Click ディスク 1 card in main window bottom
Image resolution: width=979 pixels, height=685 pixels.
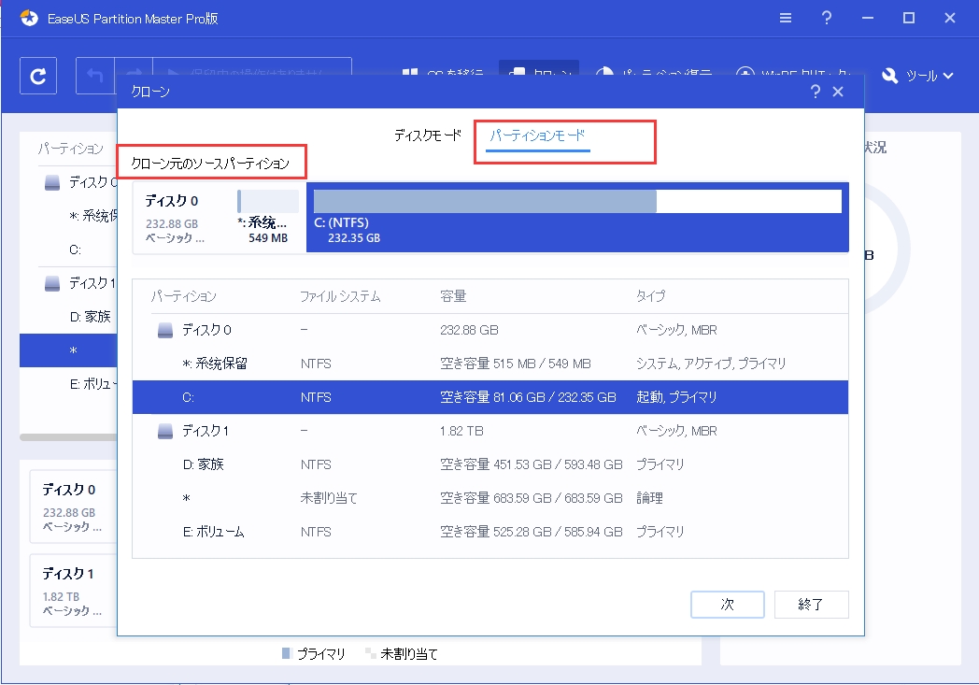(74, 591)
